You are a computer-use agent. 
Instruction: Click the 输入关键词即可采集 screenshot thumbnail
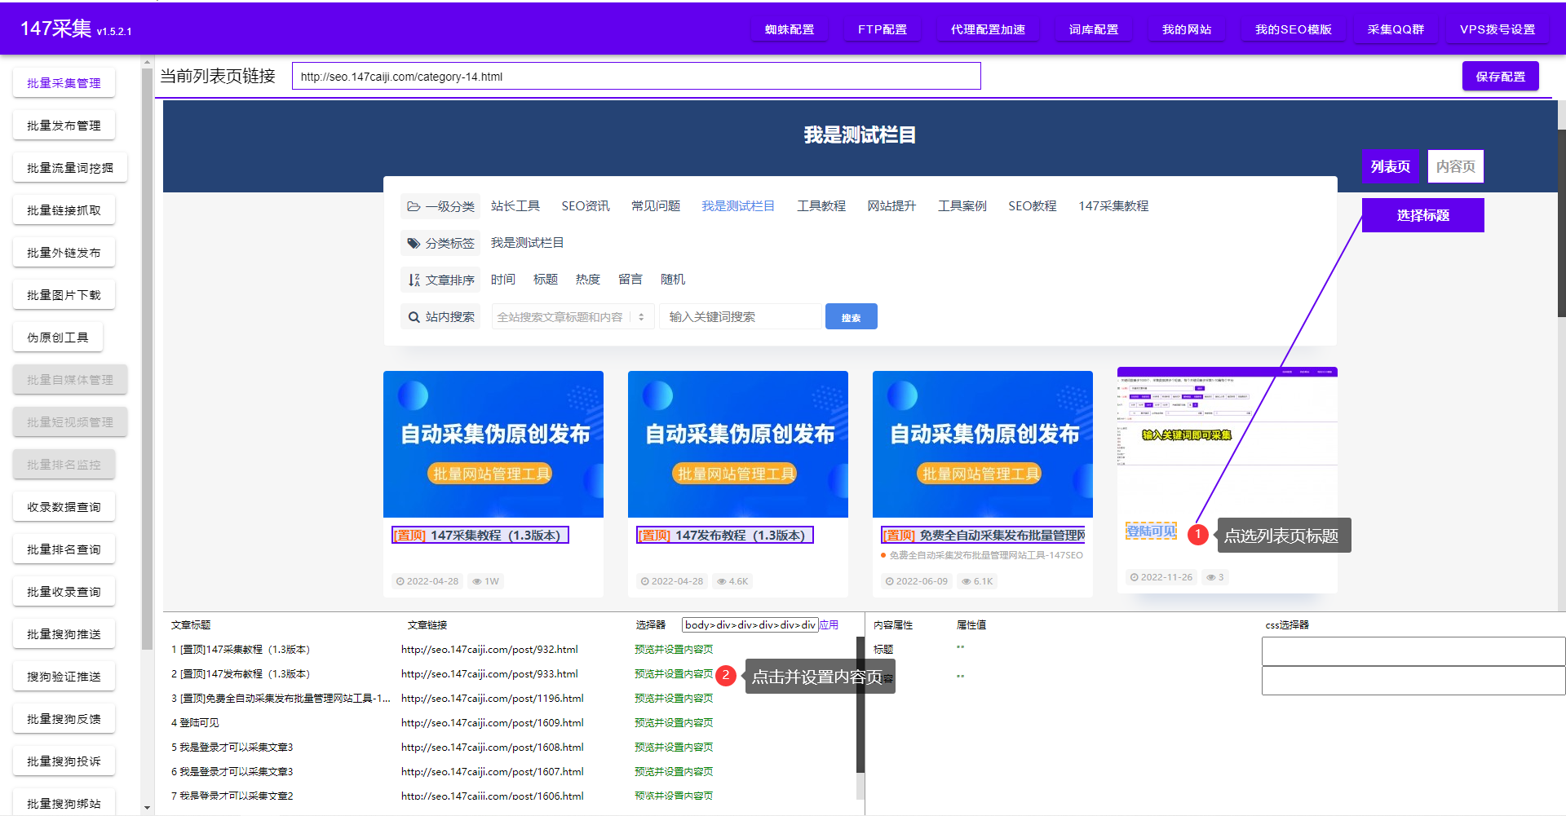click(x=1227, y=440)
